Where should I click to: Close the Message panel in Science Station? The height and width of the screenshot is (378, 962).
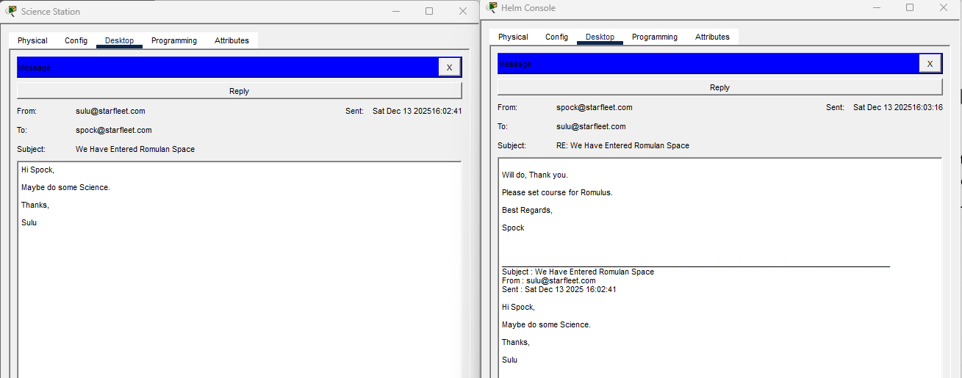coord(450,68)
